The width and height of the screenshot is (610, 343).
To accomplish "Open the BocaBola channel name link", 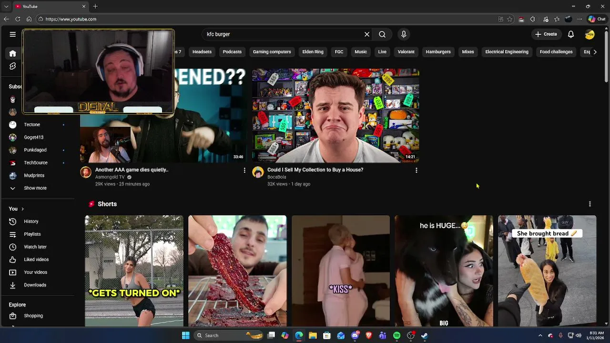I will 276,177.
